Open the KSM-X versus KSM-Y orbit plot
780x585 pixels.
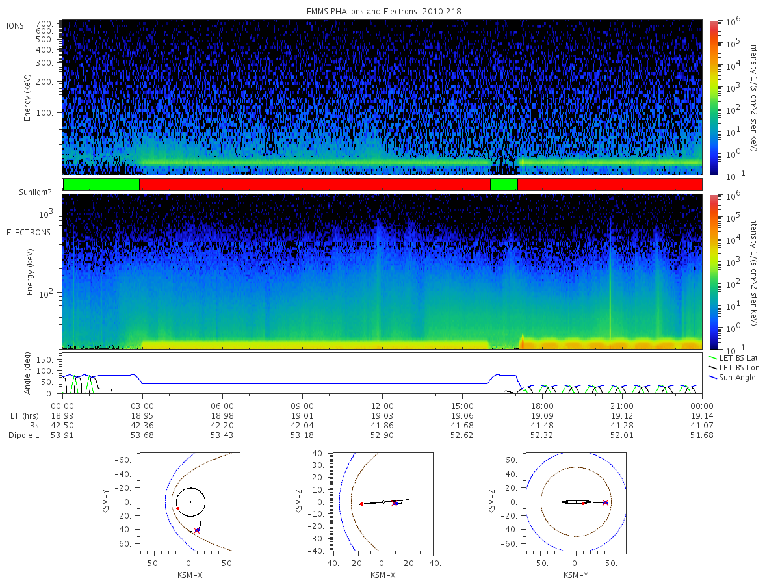tap(189, 502)
